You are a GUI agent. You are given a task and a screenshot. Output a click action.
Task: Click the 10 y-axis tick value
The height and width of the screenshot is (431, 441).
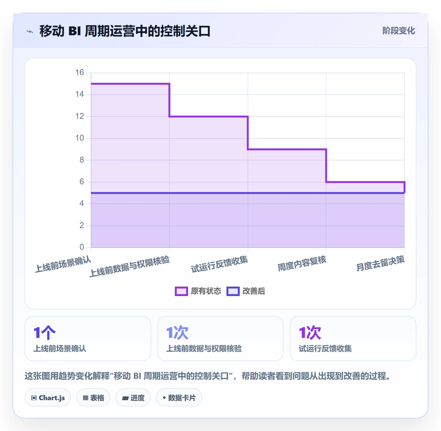coord(80,138)
